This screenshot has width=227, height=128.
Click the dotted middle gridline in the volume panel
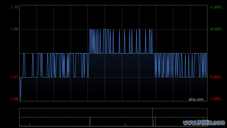pos(113,117)
